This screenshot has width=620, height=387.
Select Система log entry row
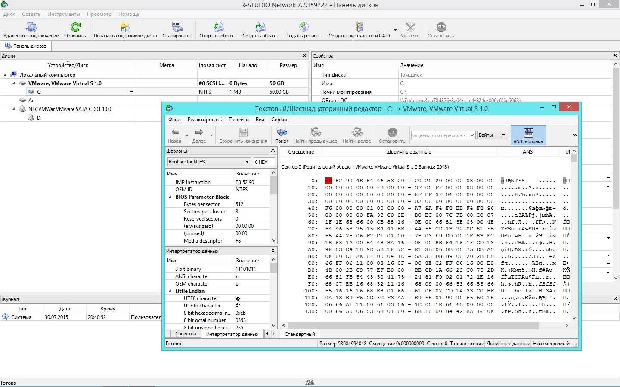(81, 317)
